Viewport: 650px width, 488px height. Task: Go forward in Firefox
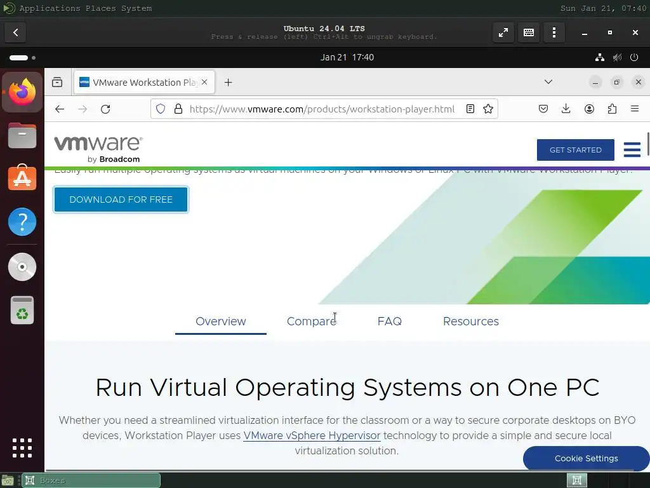(x=83, y=109)
